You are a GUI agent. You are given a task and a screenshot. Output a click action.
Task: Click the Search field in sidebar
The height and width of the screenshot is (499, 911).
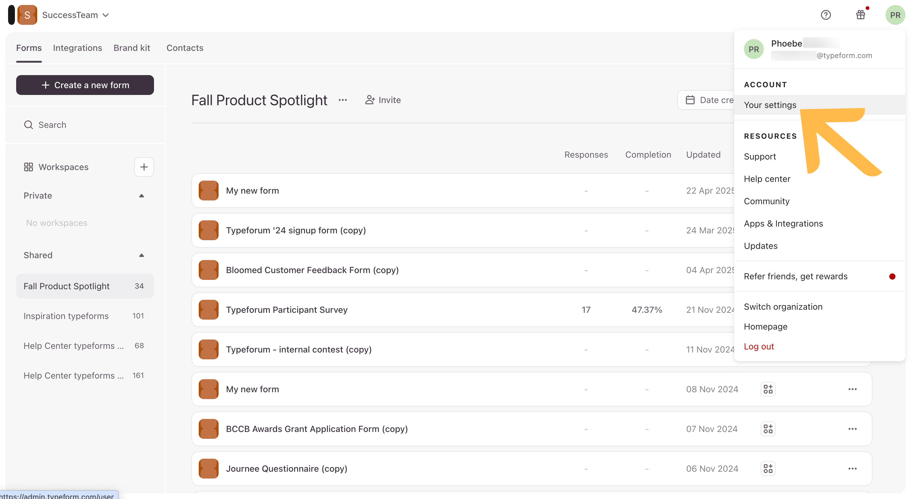[x=85, y=125]
